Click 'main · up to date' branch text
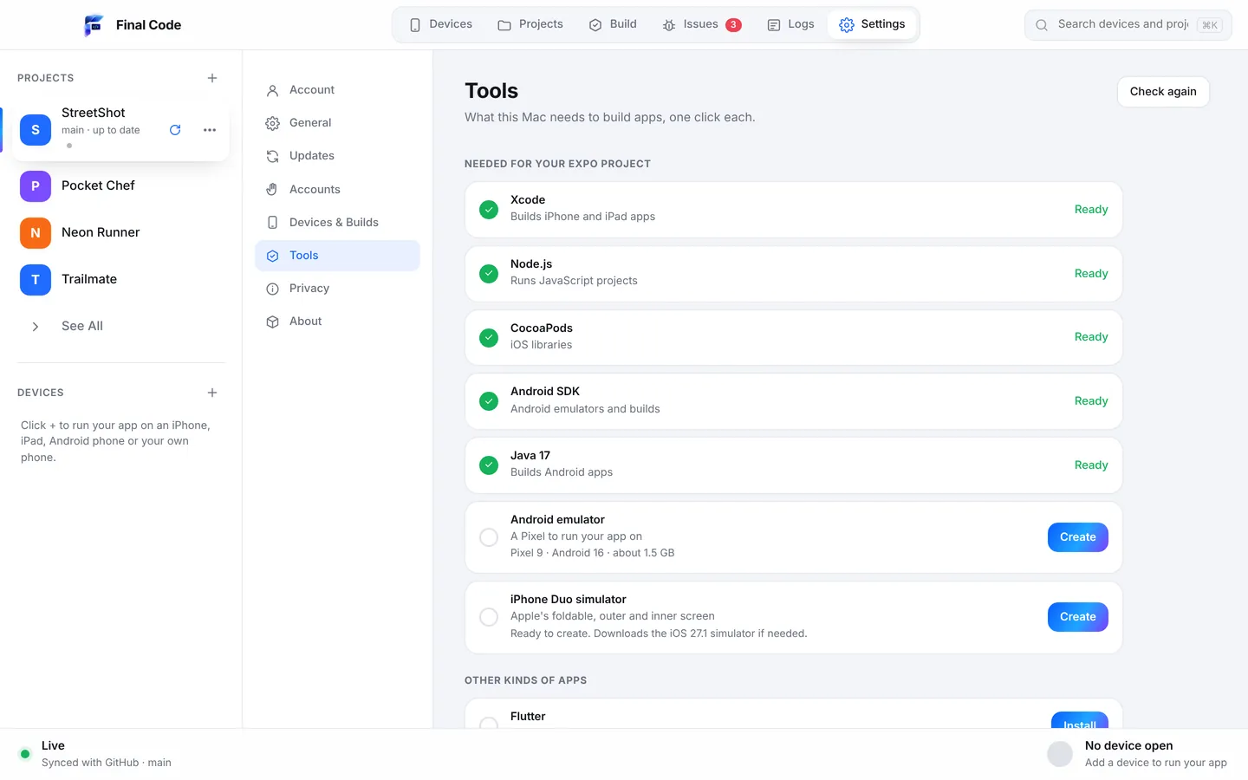Screen dimensions: 1248x780 pos(101,130)
